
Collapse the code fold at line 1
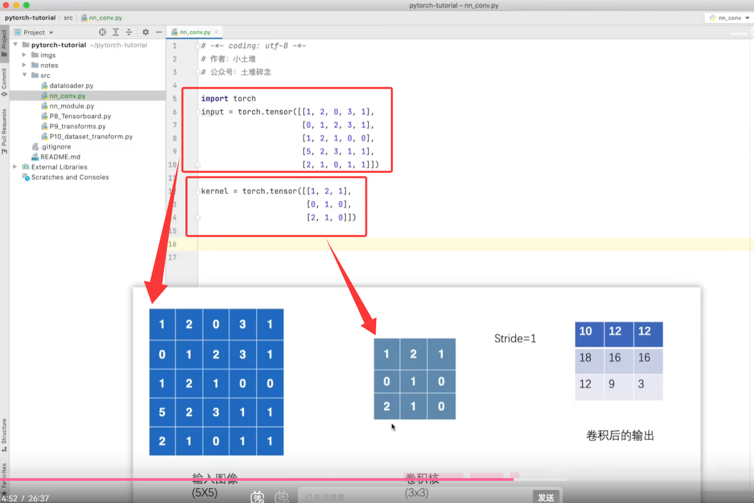point(198,46)
